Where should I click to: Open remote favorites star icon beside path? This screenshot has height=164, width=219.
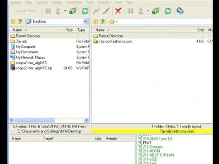point(96,21)
